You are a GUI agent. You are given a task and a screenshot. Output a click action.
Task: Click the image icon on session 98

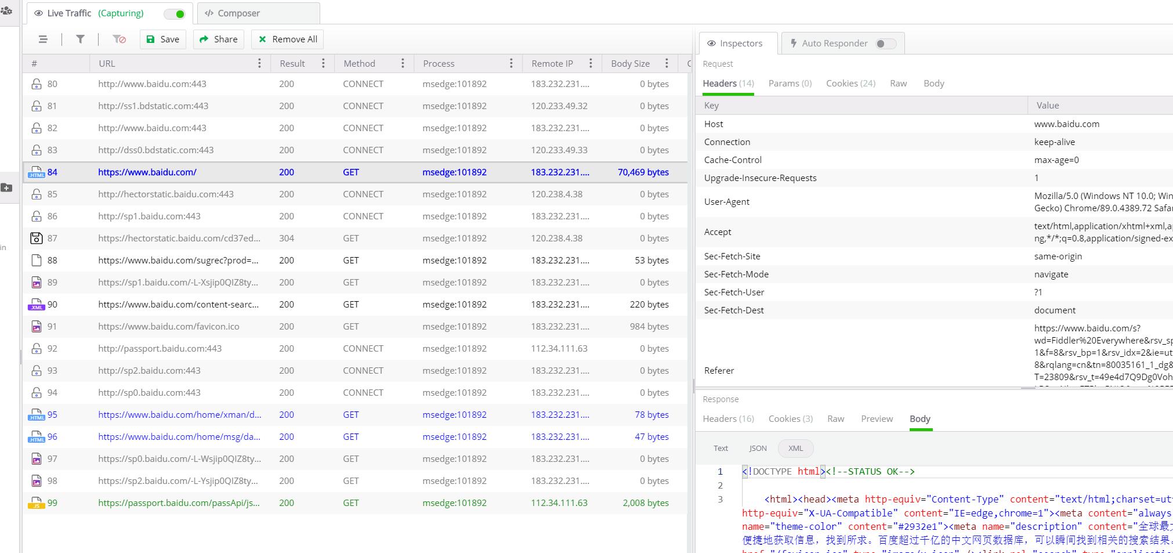(37, 481)
